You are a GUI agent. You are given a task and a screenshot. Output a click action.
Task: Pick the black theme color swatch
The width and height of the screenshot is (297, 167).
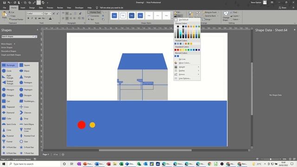click(178, 26)
